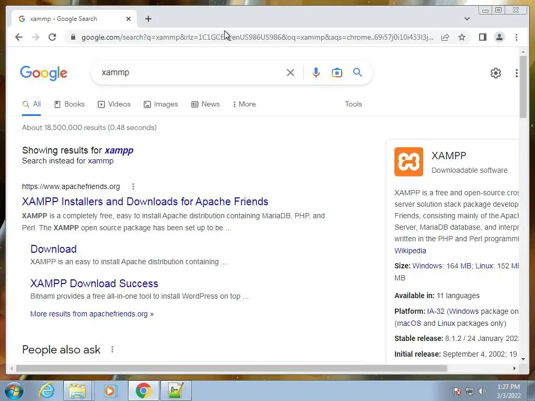Click the scroll down arrow

tap(523, 359)
